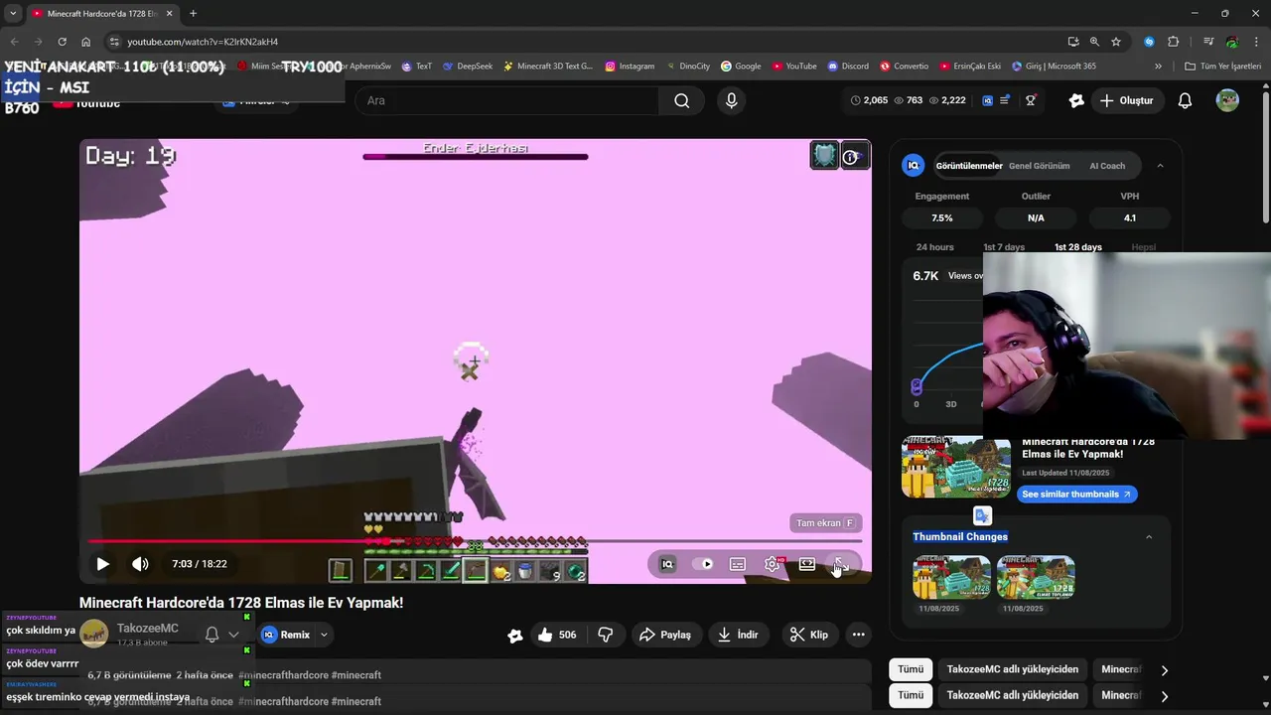The image size is (1271, 715).
Task: Open YouTube notifications bell
Action: pos(1185,100)
